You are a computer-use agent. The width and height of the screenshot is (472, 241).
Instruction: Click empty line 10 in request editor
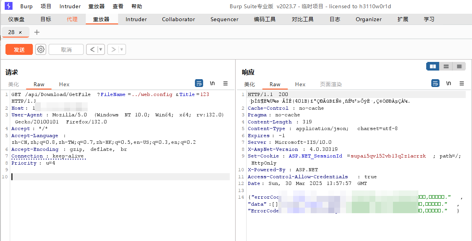[121, 177]
